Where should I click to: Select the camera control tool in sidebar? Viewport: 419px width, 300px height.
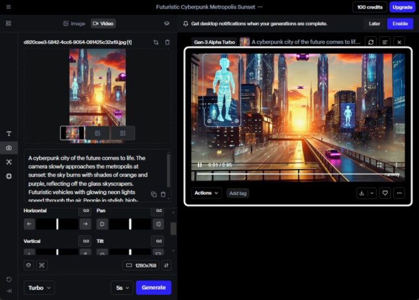[x=9, y=147]
